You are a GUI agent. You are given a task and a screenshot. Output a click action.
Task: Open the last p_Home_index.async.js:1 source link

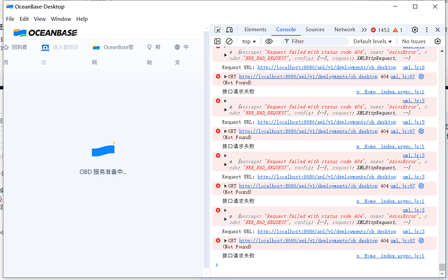point(390,256)
